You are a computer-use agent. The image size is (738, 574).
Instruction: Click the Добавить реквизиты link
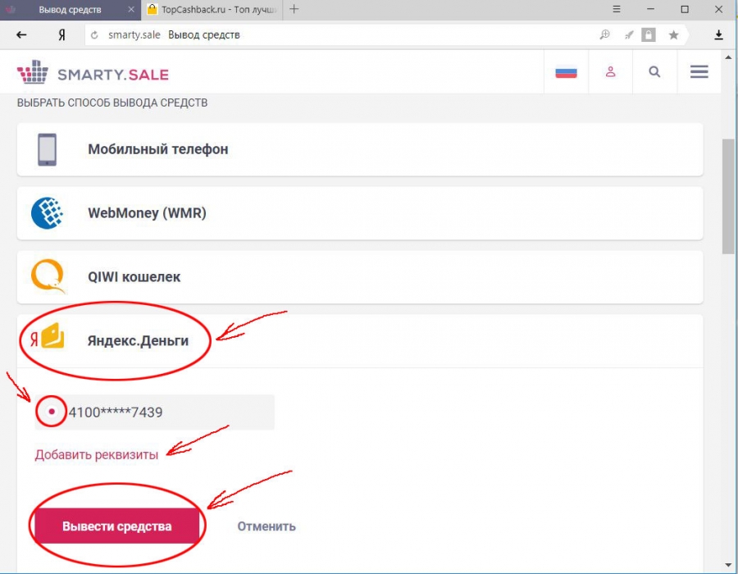(97, 454)
